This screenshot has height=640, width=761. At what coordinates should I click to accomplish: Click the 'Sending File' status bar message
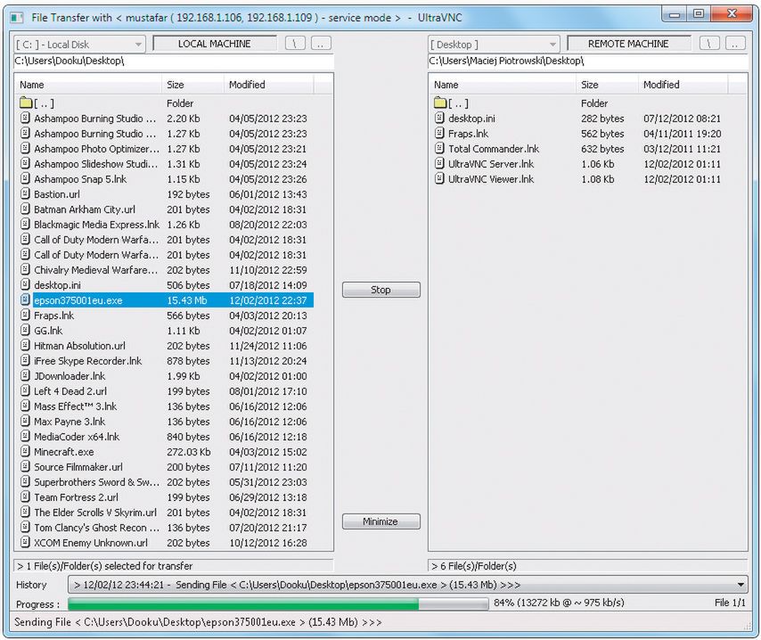(198, 622)
